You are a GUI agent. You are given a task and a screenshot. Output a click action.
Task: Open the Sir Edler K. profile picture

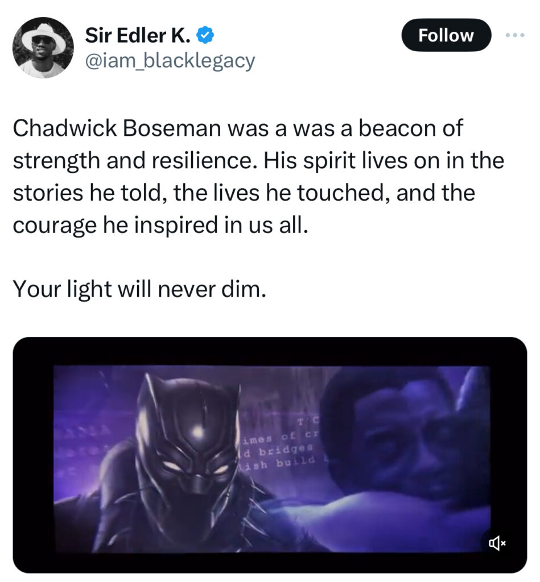pyautogui.click(x=43, y=48)
